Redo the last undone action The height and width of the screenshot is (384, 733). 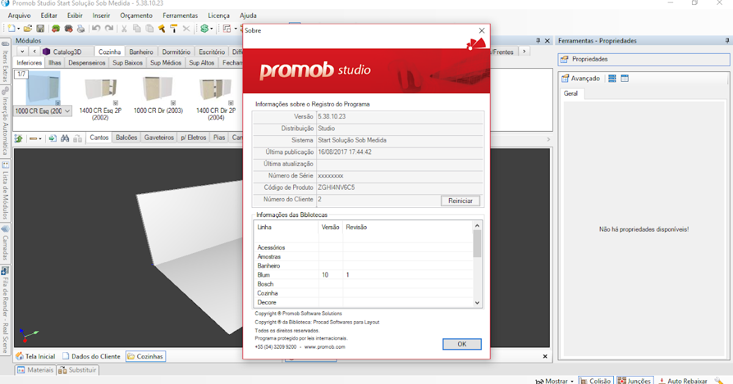(109, 28)
